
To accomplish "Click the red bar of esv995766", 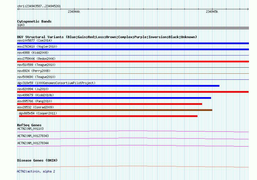I will (109, 104).
